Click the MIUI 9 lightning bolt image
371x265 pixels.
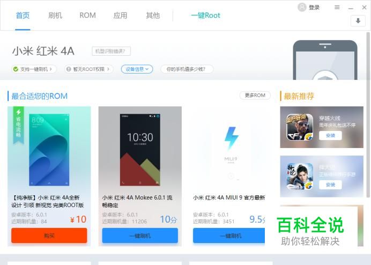pyautogui.click(x=231, y=138)
